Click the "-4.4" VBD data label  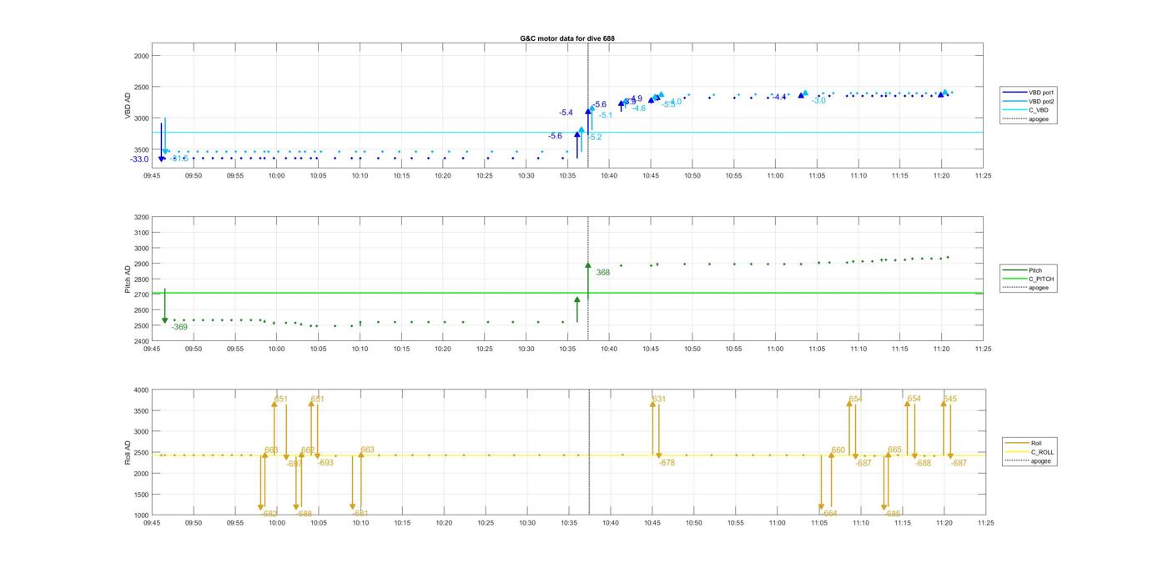coord(778,97)
